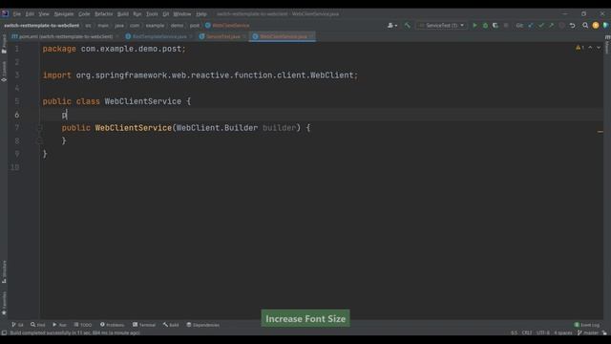This screenshot has width=611, height=344.
Task: Change line separator via CRLF status widget
Action: click(x=526, y=333)
